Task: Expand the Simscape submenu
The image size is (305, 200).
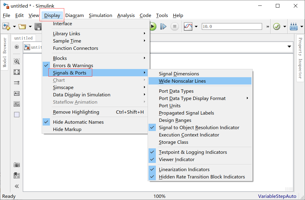Action: 96,87
